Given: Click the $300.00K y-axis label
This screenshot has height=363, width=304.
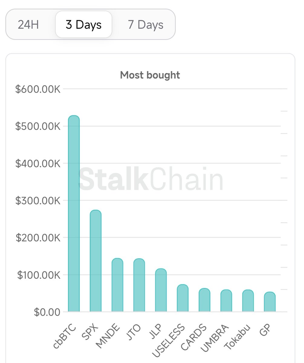Looking at the screenshot, I should click(38, 201).
